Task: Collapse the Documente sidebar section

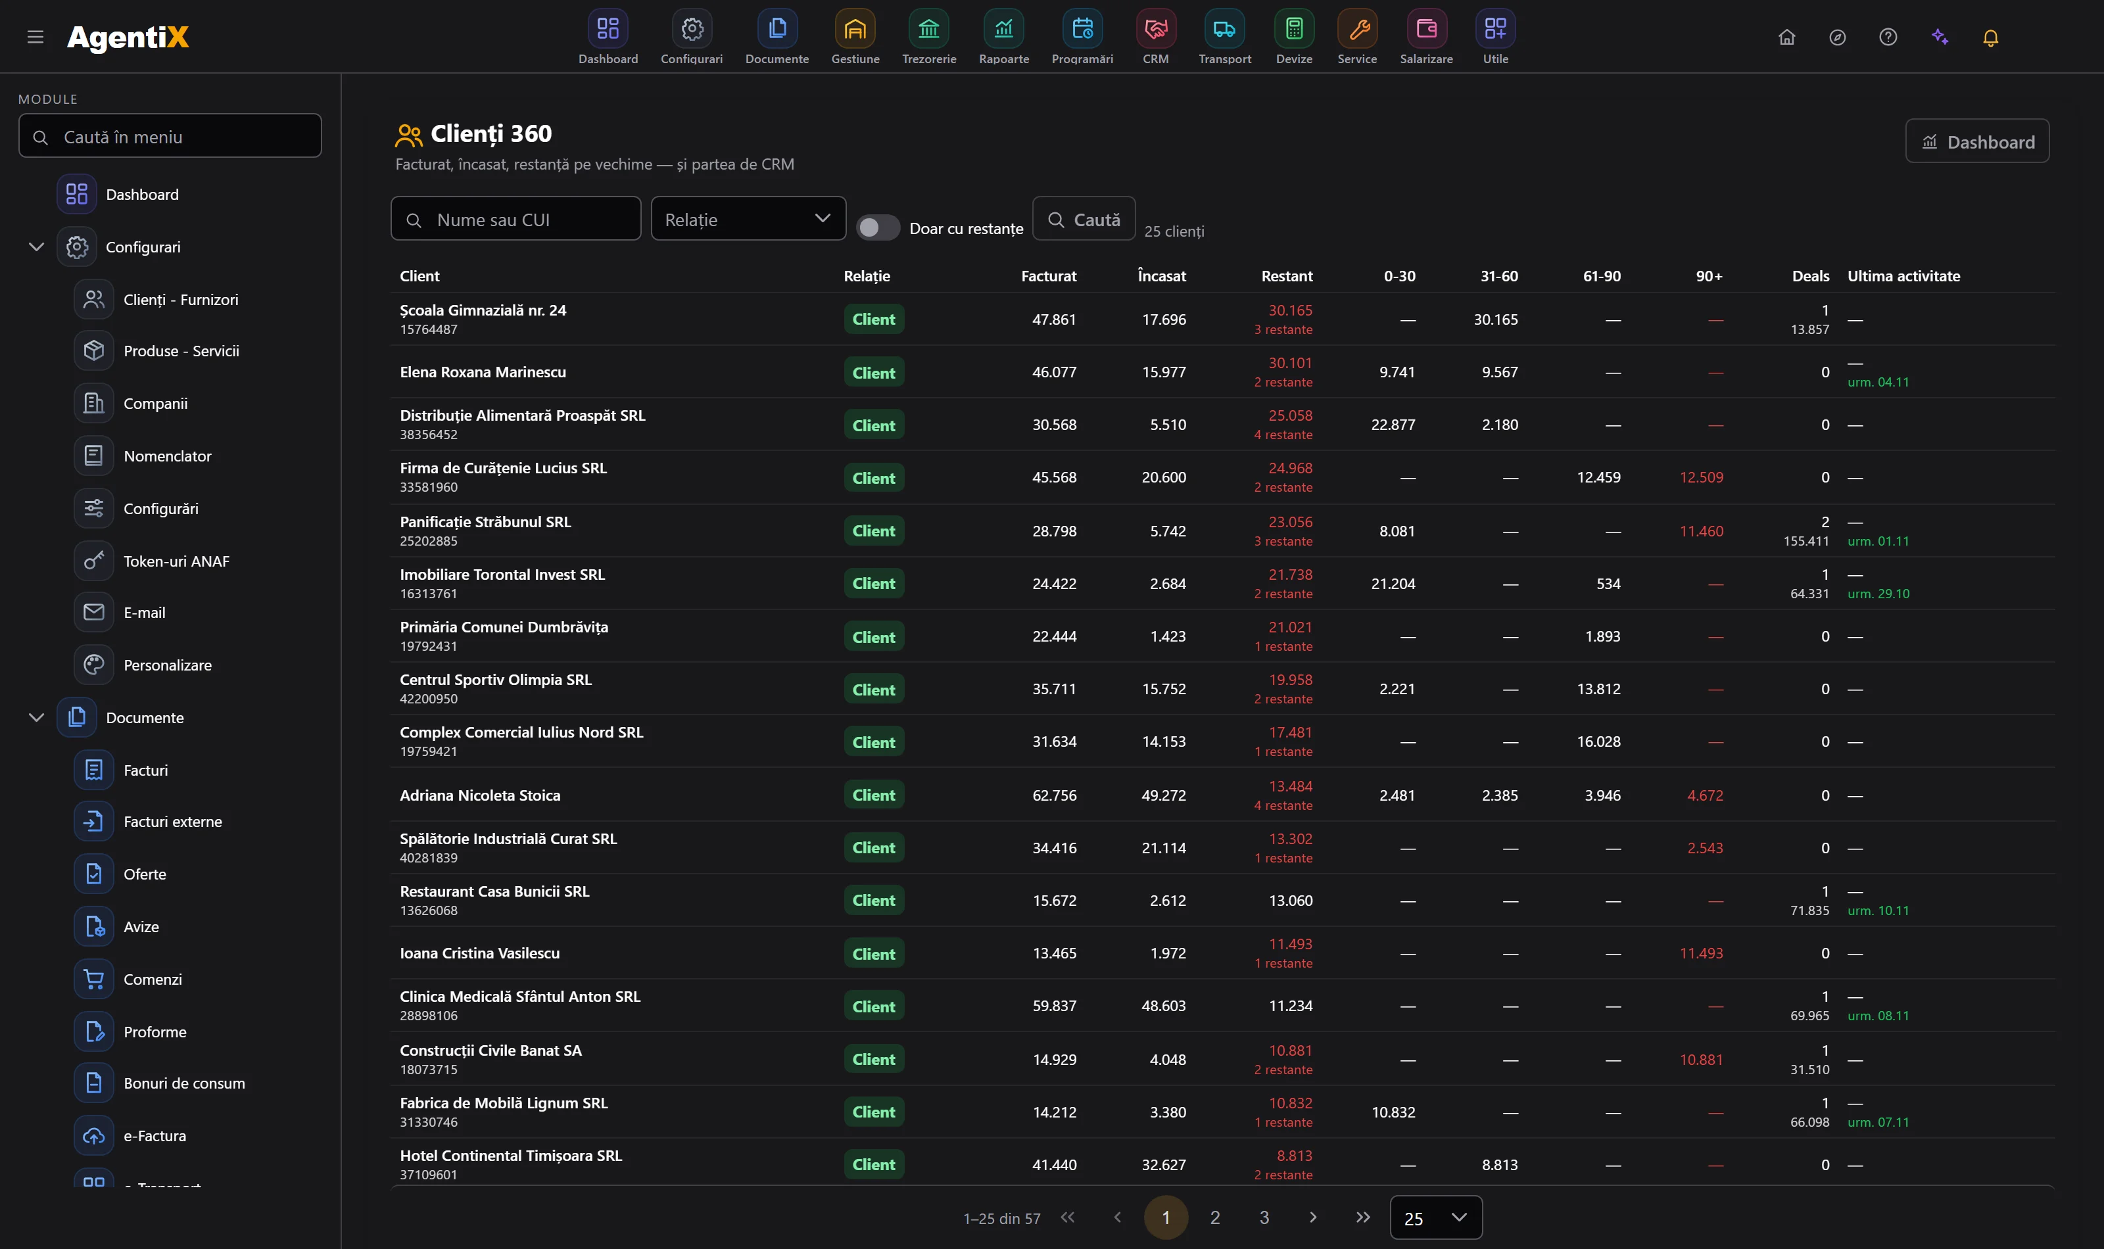Action: coord(36,717)
